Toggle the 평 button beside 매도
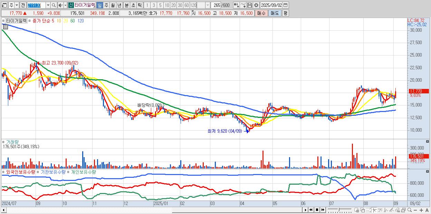This screenshot has height=214, width=431. pyautogui.click(x=285, y=13)
